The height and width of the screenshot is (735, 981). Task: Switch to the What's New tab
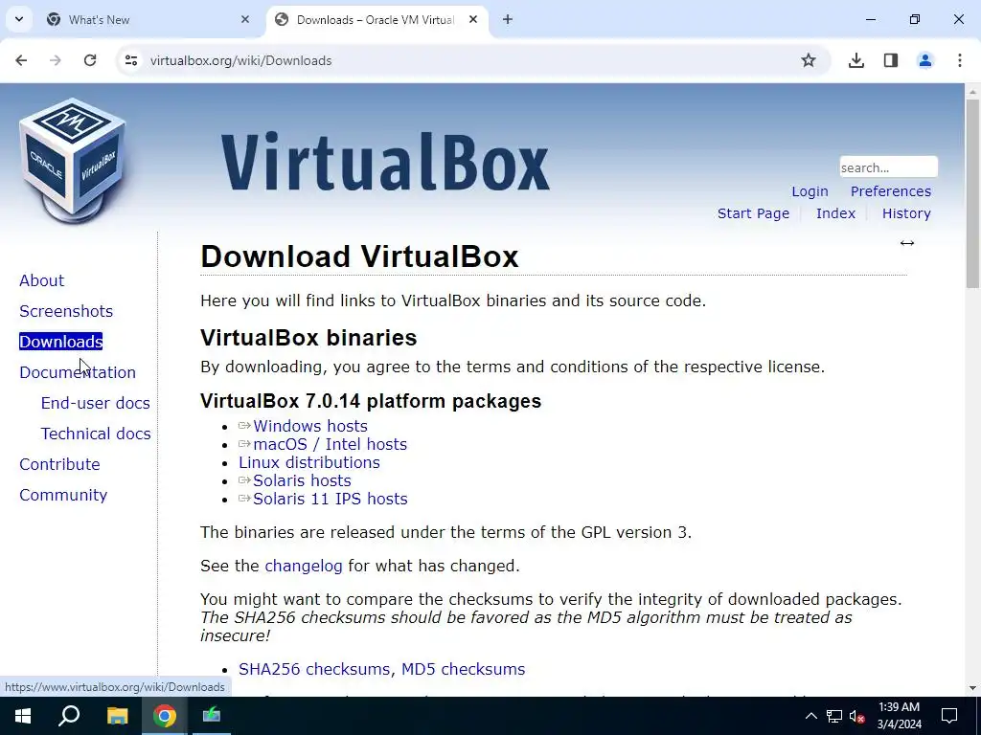148,19
